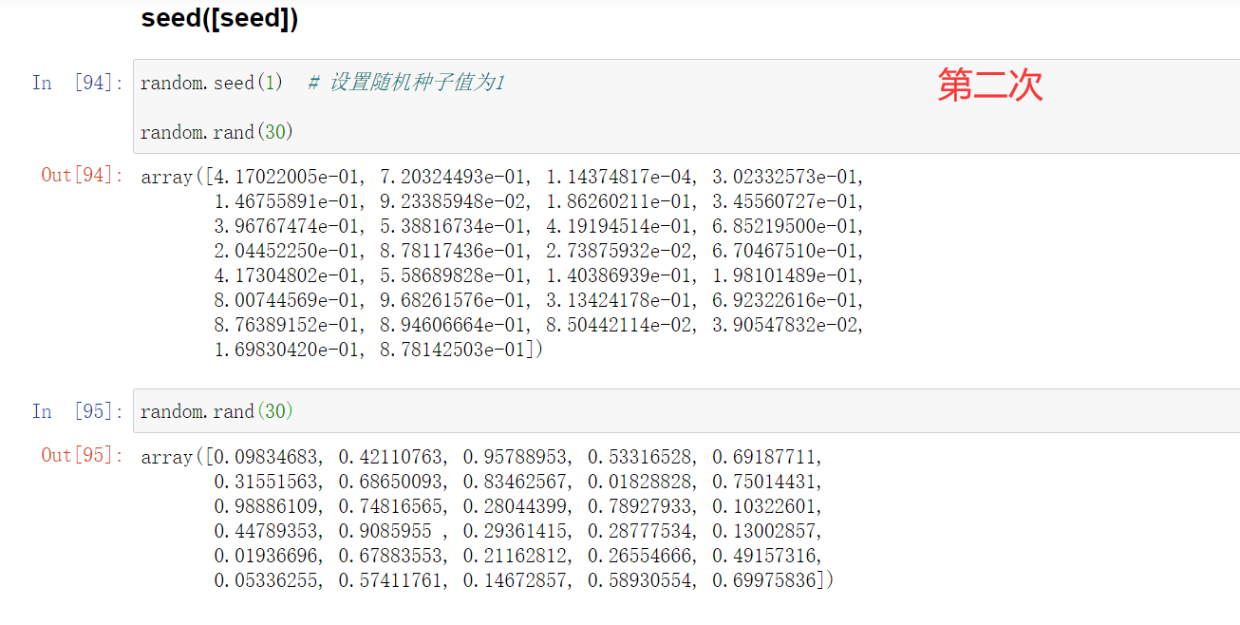Viewport: 1240px width, 625px height.
Task: Click value 0.28044399
Action: (x=516, y=506)
